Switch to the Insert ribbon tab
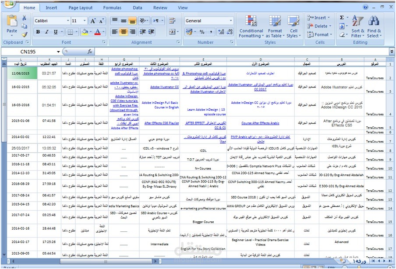 coord(51,7)
